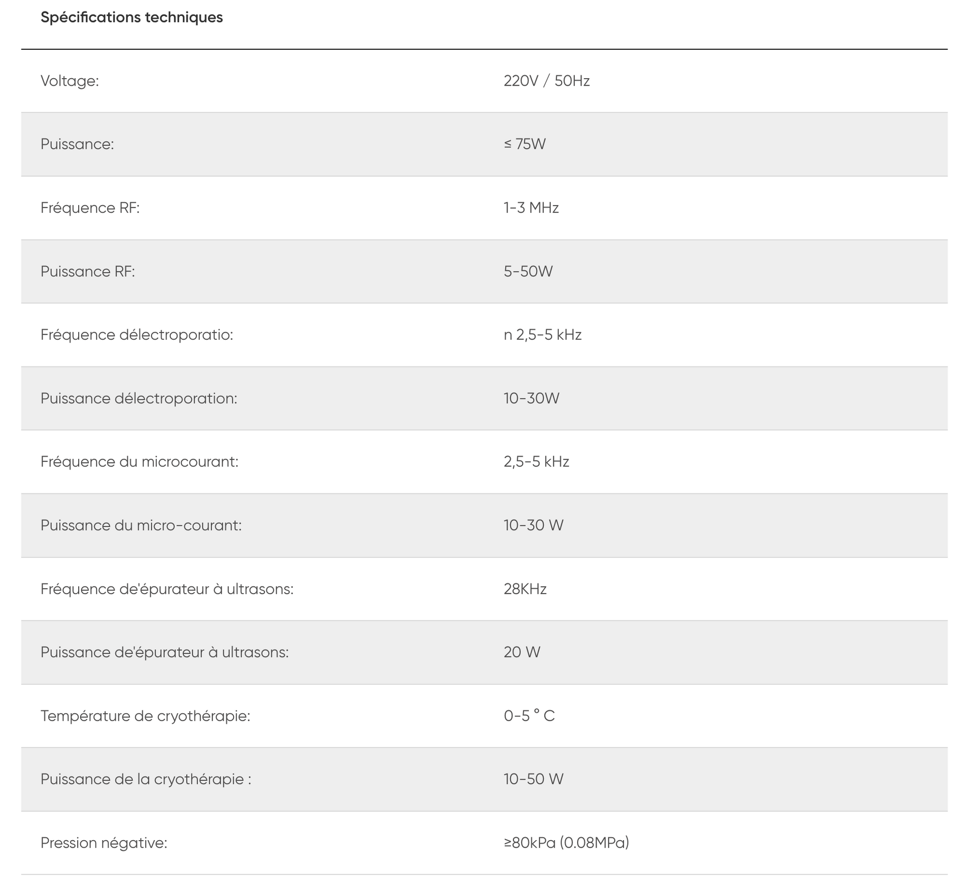Click the '20 W' ultrasons power value
Screen dimensions: 969x886
(x=522, y=652)
